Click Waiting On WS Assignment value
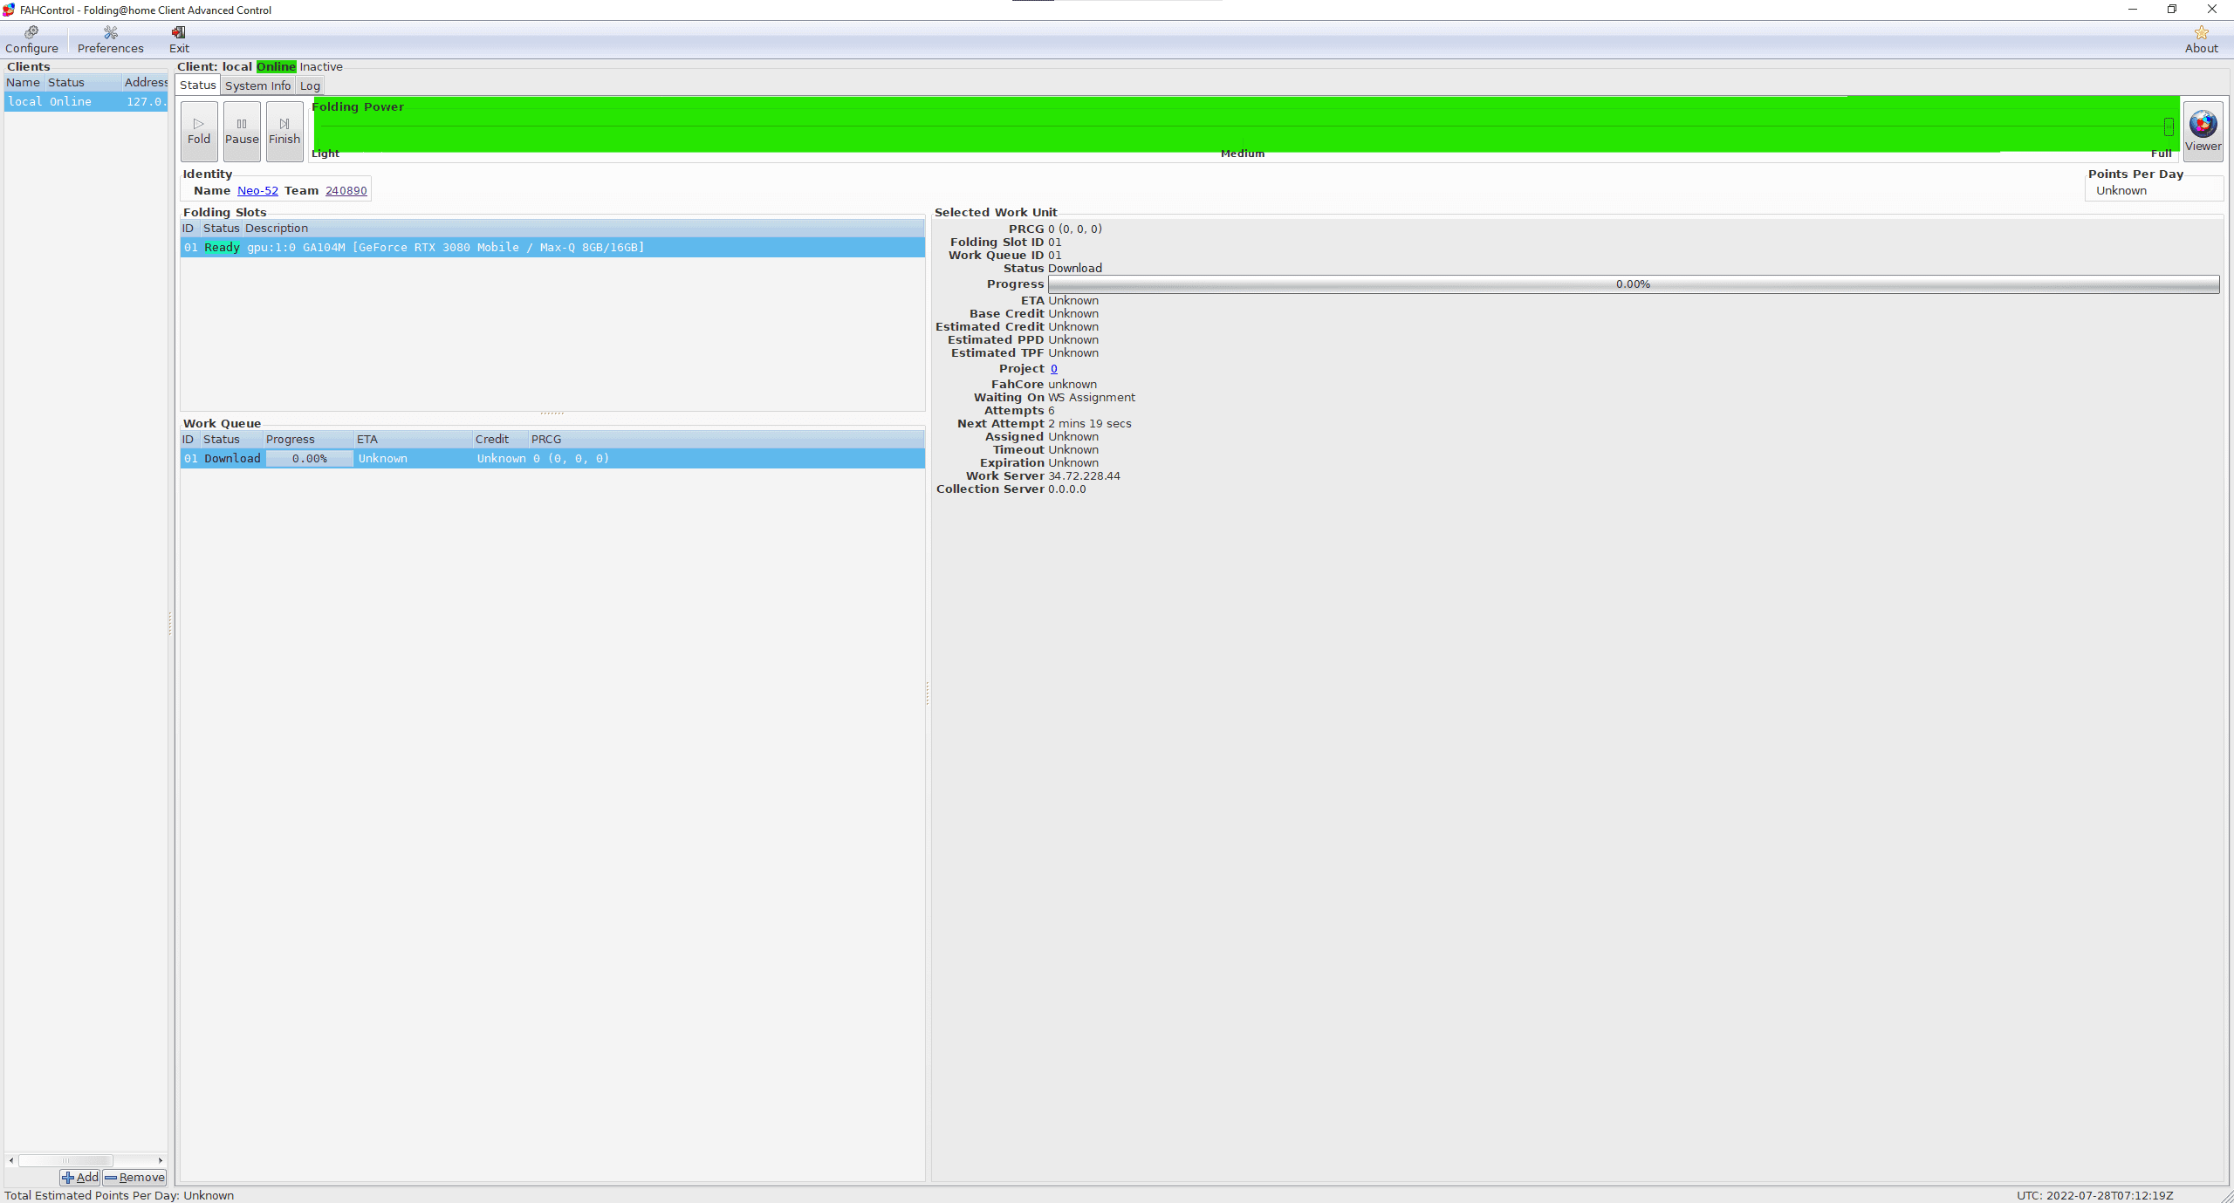 1091,397
